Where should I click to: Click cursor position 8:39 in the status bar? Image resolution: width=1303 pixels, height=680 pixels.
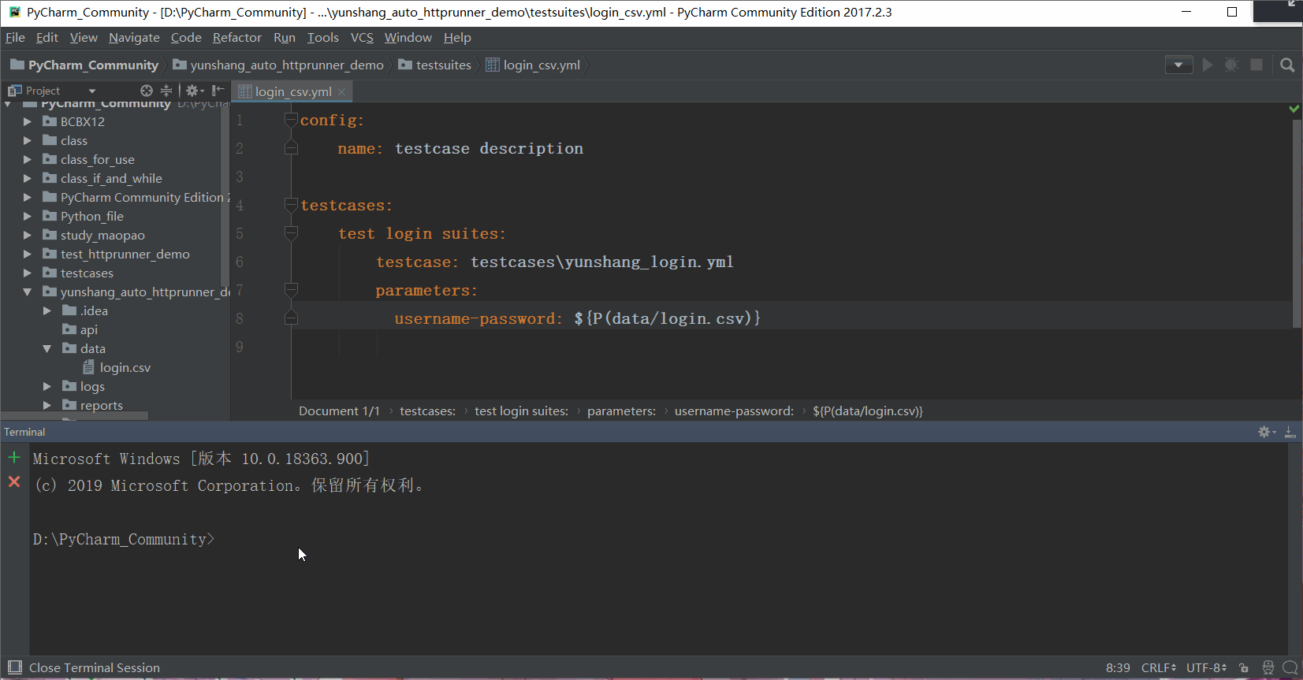[x=1118, y=667]
